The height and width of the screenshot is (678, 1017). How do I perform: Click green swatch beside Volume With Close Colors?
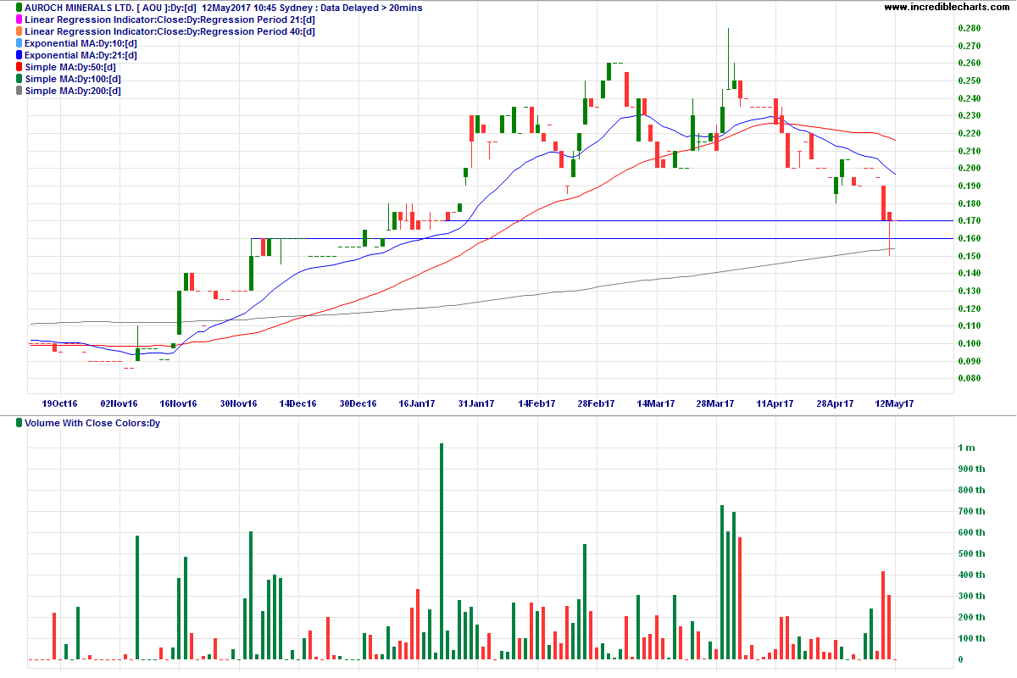(x=19, y=422)
